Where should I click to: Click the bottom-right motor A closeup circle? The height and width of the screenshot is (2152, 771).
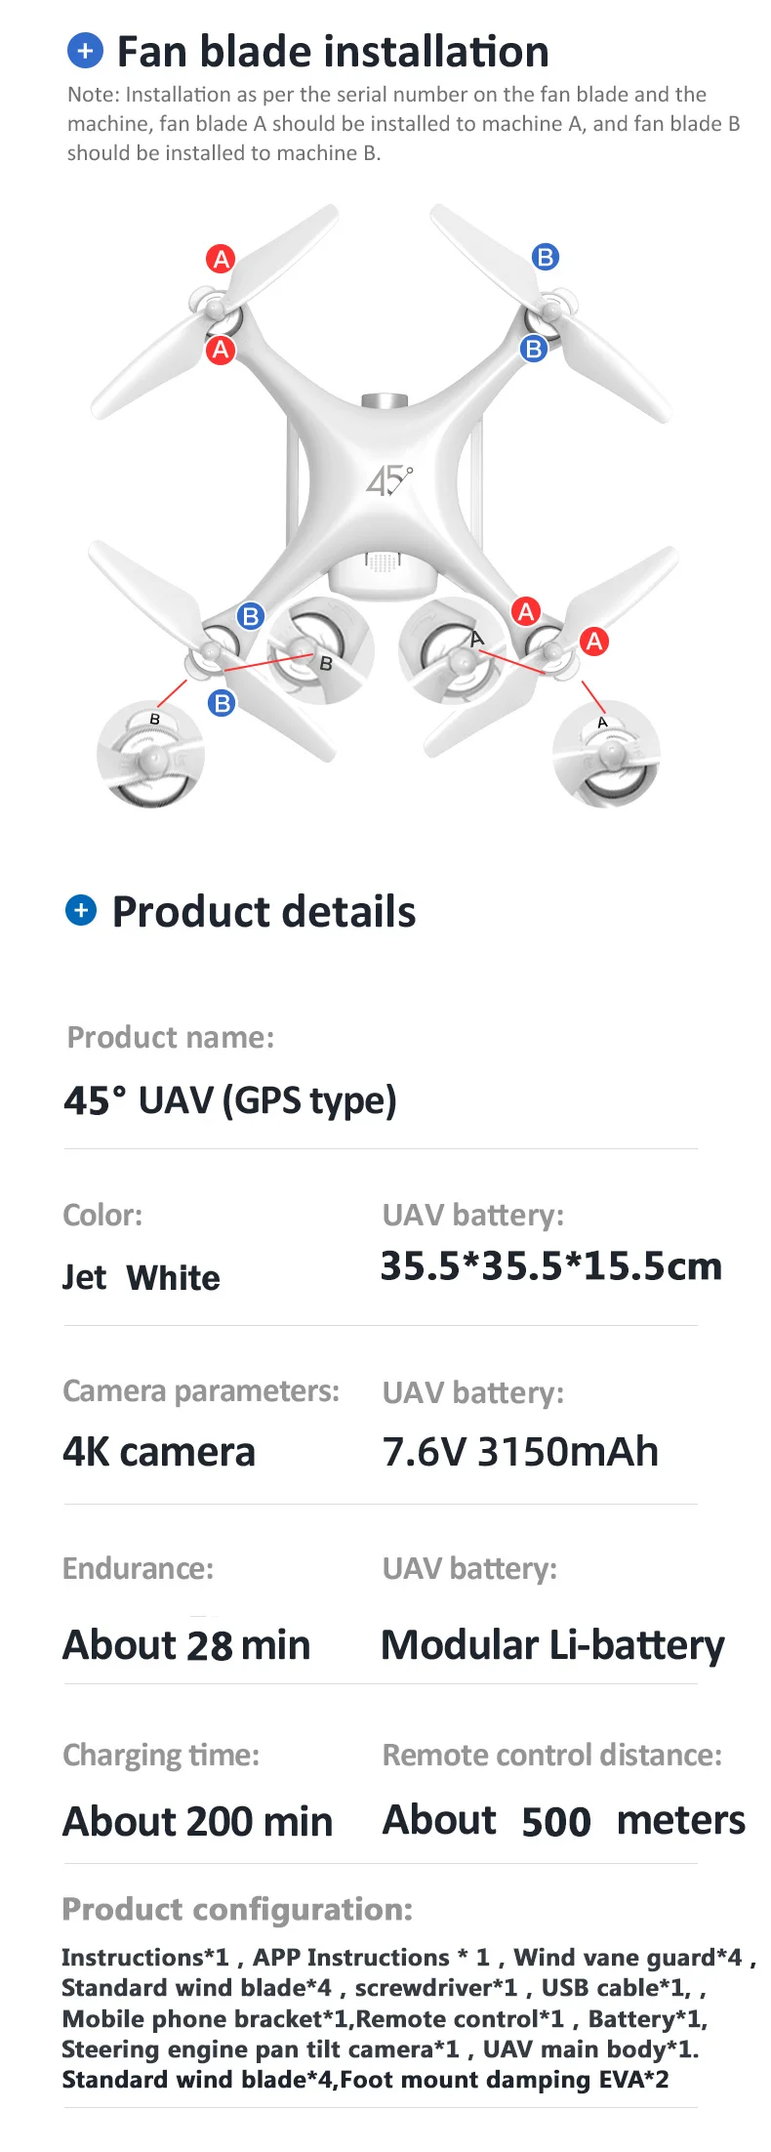tap(606, 754)
